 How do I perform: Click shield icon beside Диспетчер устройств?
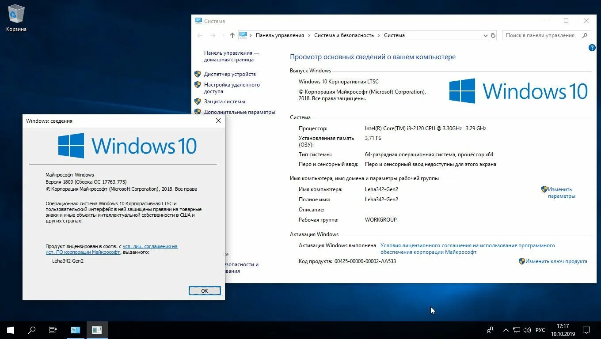click(198, 74)
